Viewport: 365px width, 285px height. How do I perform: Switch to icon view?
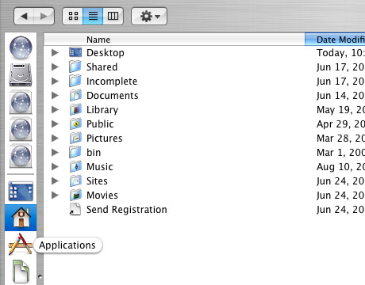tap(73, 17)
